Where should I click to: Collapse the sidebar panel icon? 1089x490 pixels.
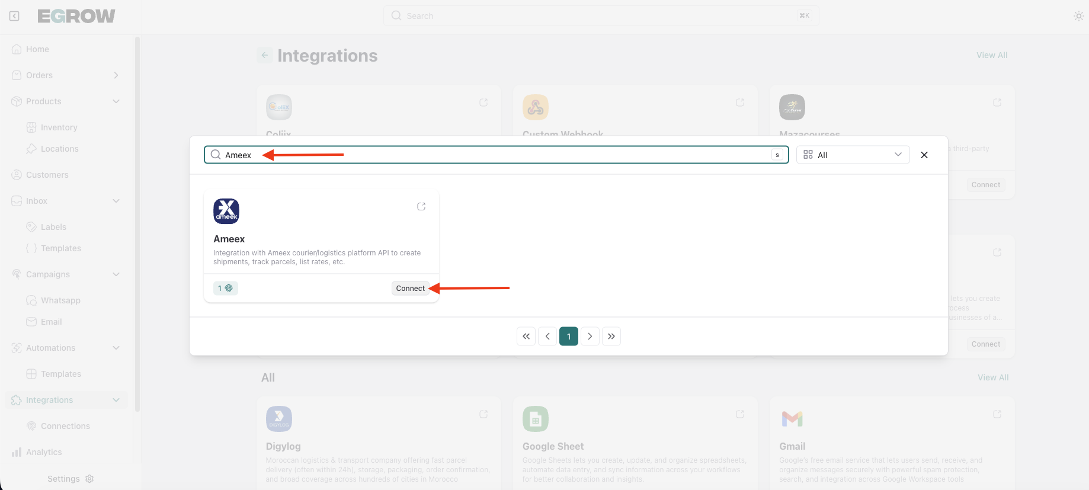[14, 16]
